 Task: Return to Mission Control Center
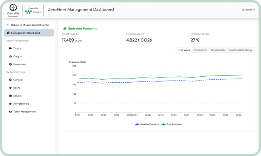point(30,25)
